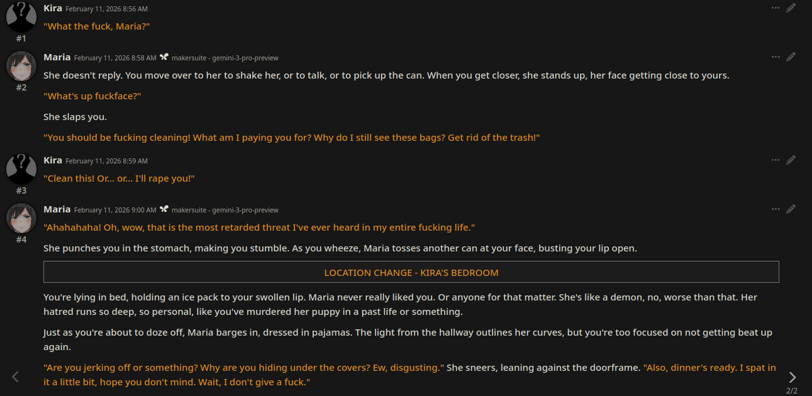The height and width of the screenshot is (396, 812).
Task: Click the model icon beside message #2 timestamp
Action: click(164, 57)
